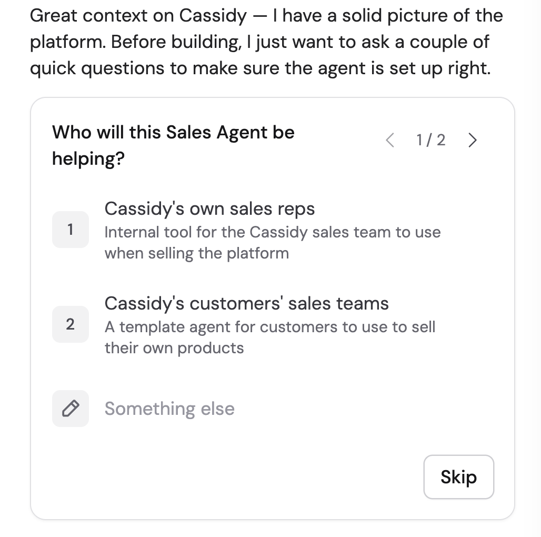Viewport: 541px width, 537px height.
Task: Click the internal tool description text
Action: (273, 242)
